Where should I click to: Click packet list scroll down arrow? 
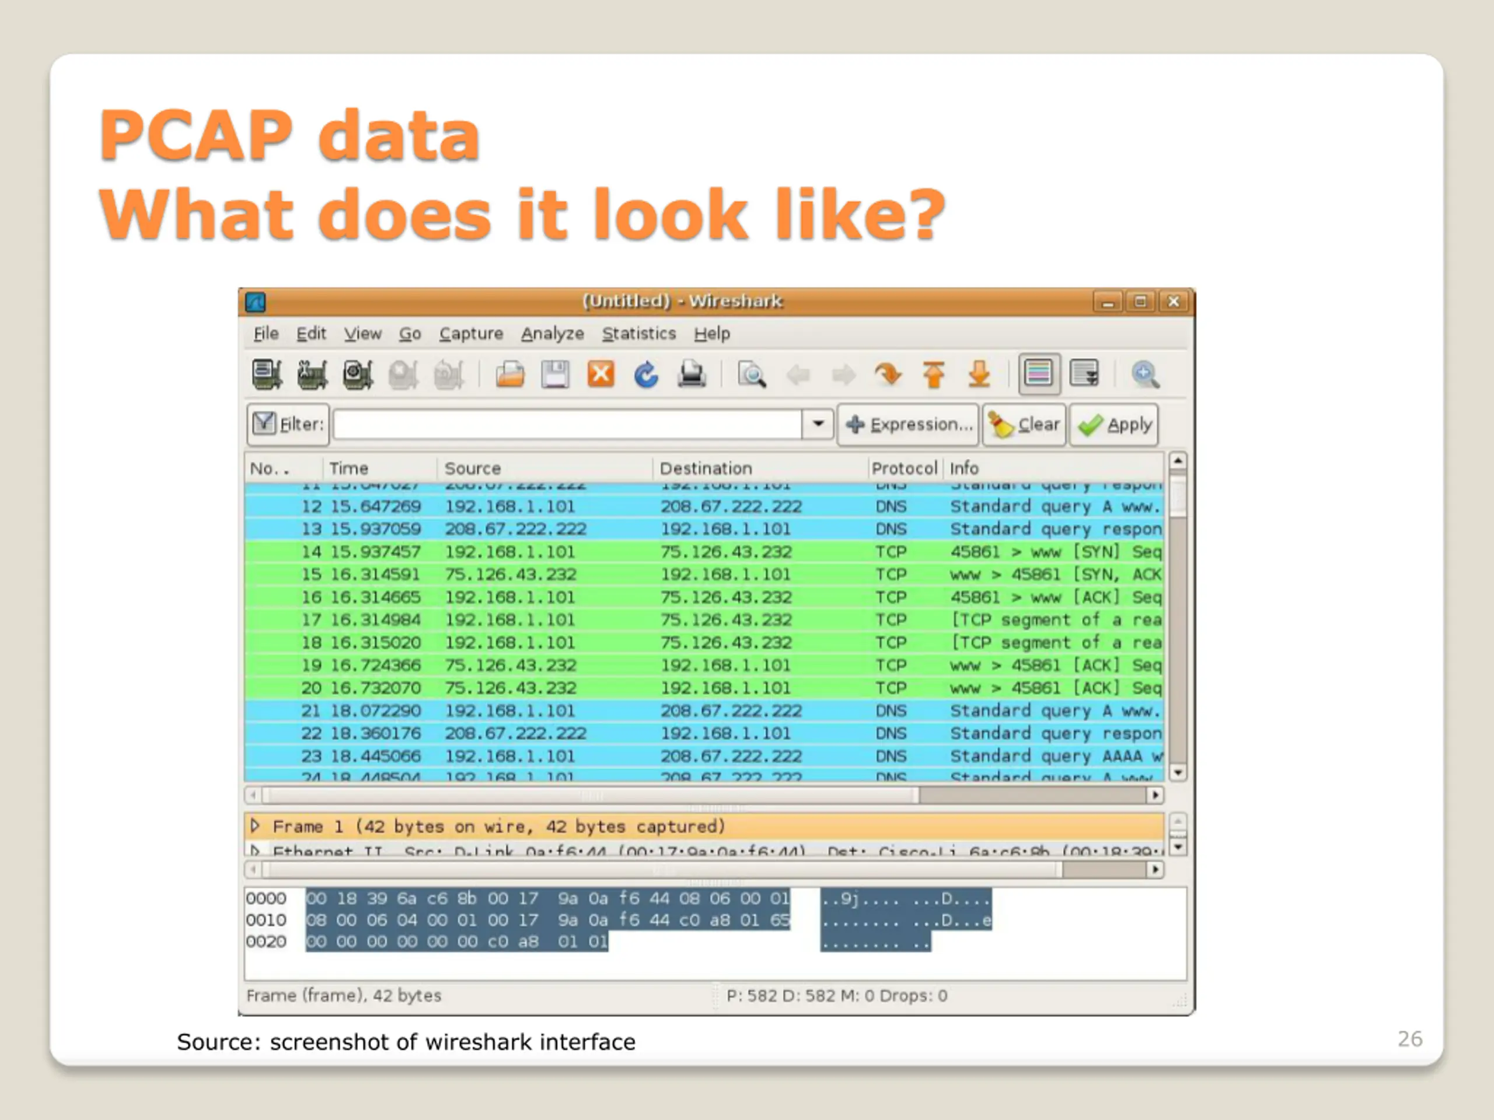click(x=1178, y=773)
